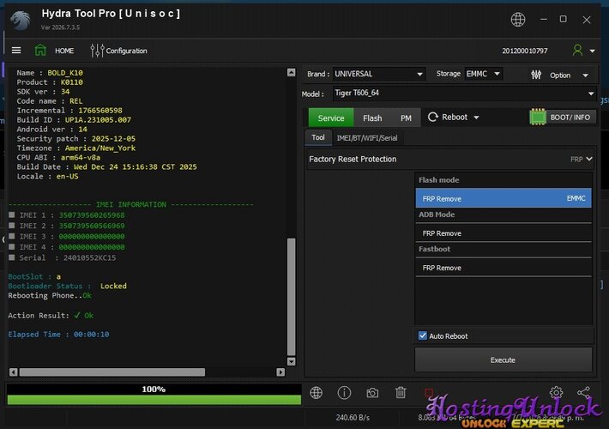Click the Elapsed Time 00:00:10 text

pyautogui.click(x=58, y=334)
